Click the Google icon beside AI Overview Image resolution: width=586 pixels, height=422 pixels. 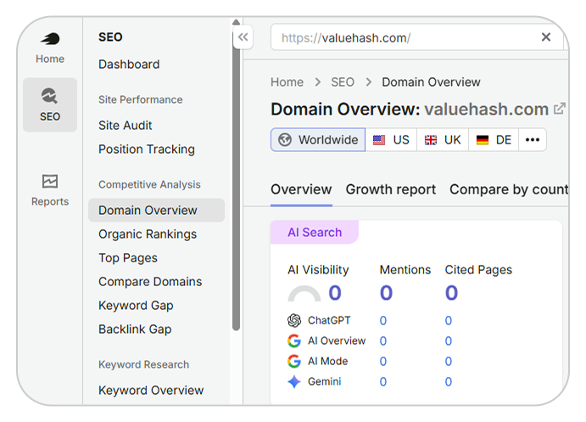pos(294,340)
